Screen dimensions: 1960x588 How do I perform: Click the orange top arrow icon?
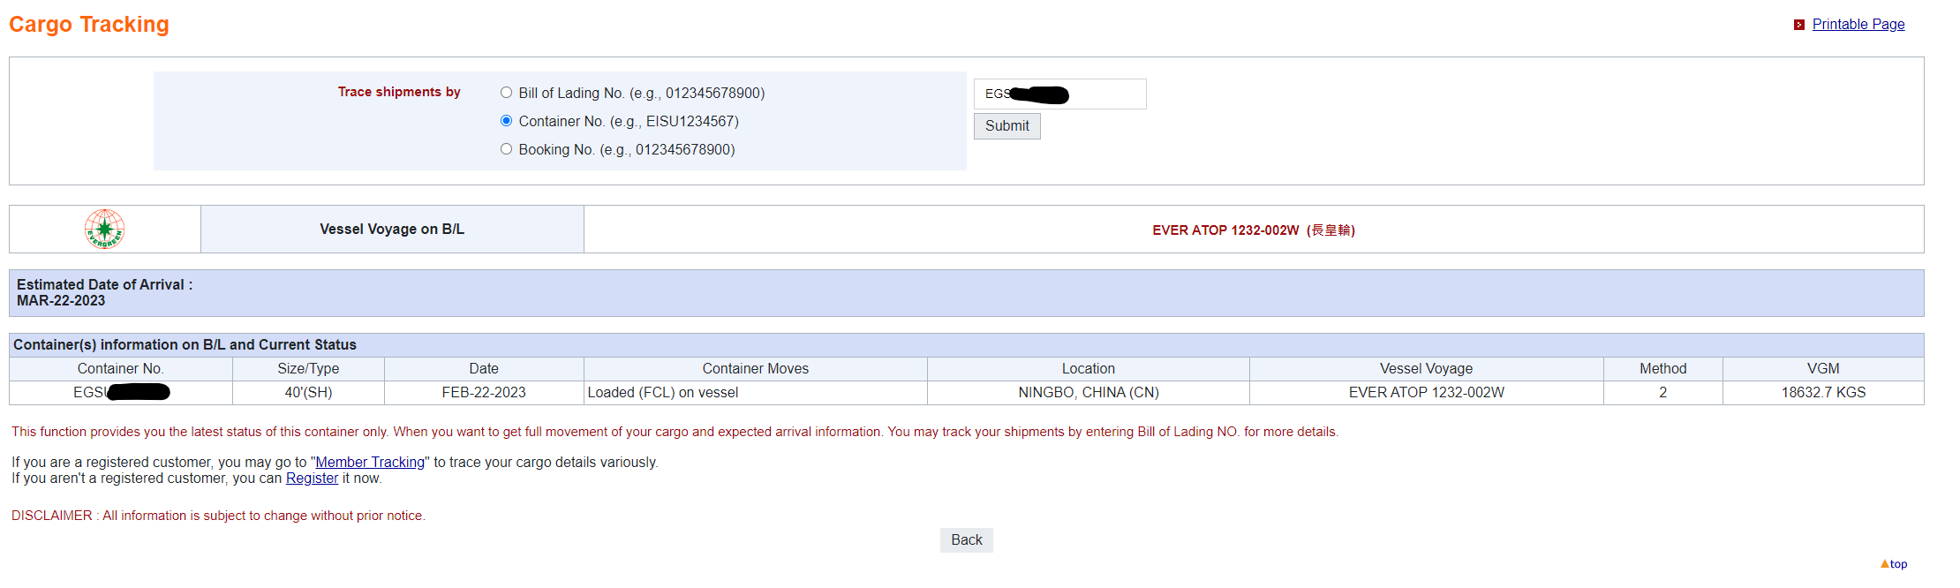pyautogui.click(x=1884, y=563)
